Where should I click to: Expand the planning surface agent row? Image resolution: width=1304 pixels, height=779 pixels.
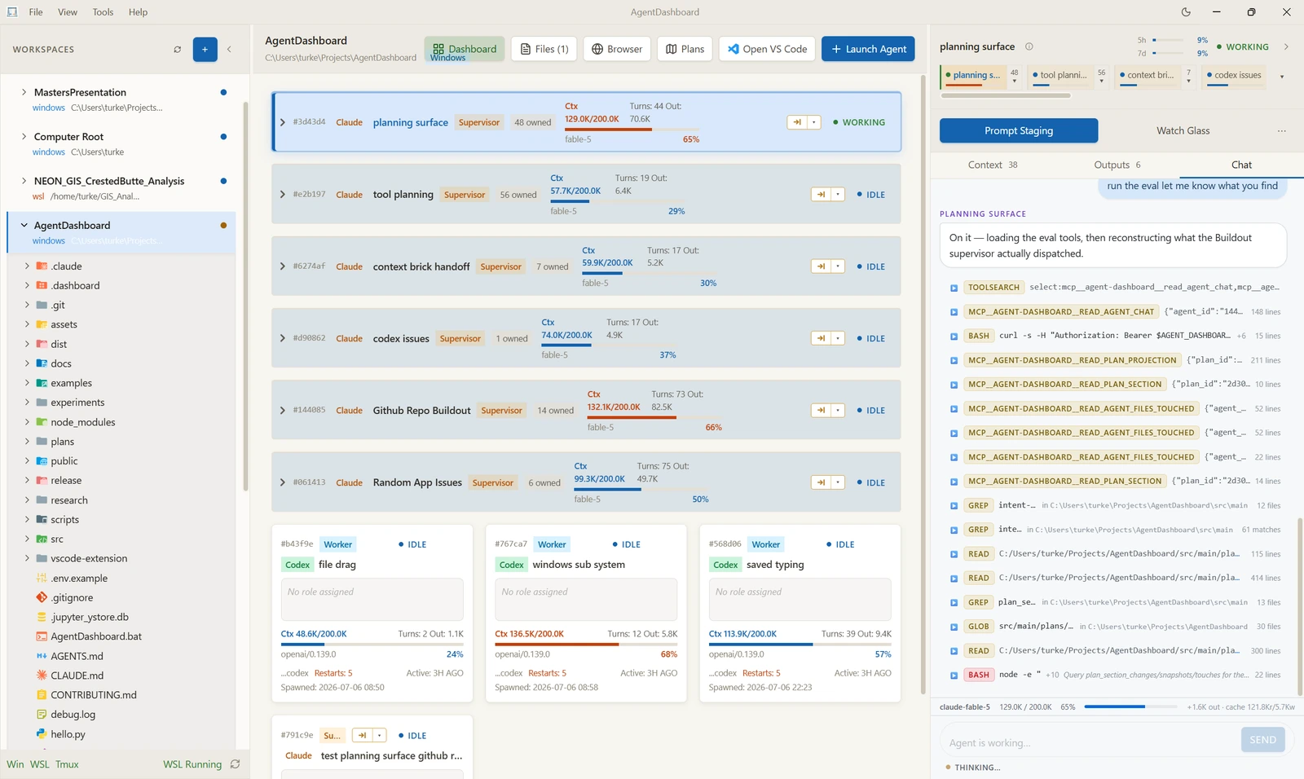pos(283,122)
